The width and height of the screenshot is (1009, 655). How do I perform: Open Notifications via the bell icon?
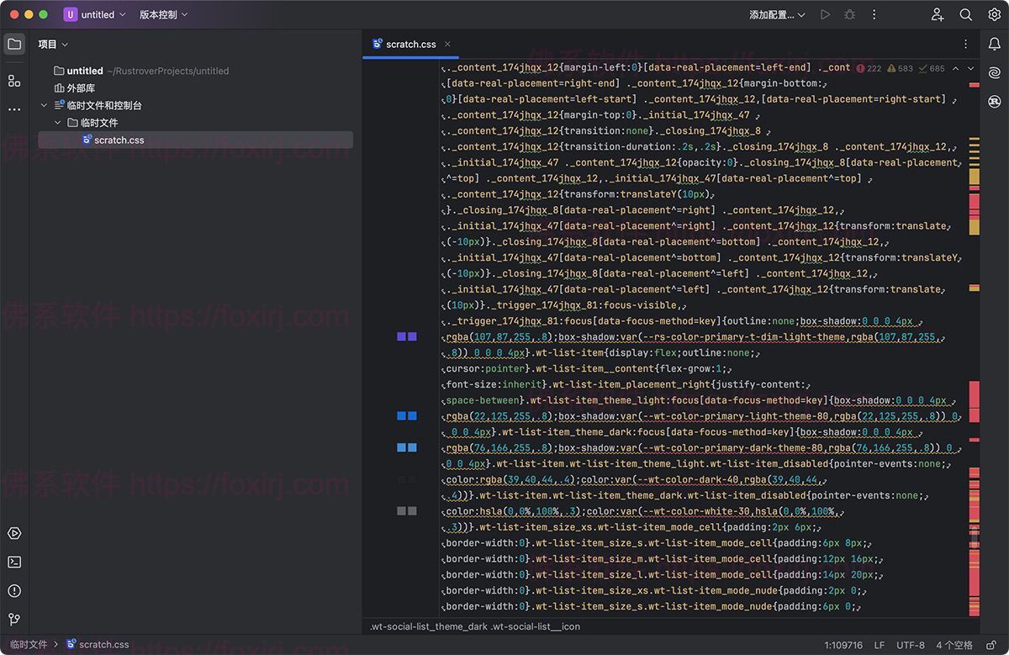[x=994, y=44]
